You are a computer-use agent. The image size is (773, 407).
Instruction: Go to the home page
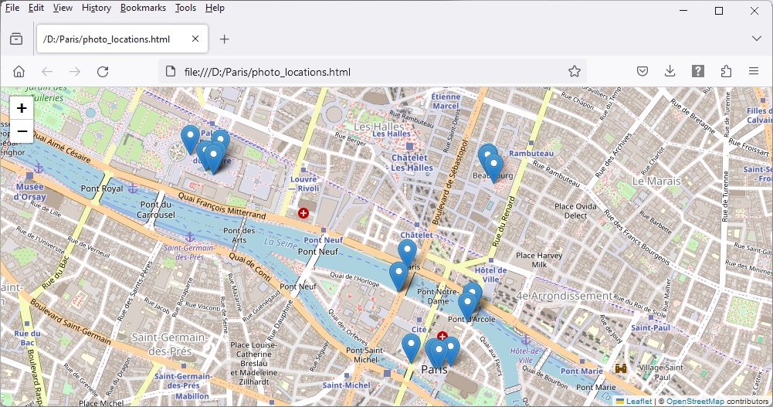(19, 72)
